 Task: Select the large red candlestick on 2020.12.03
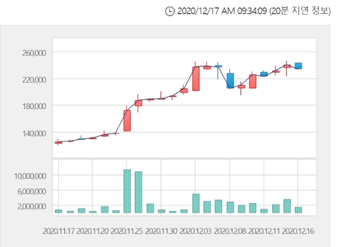point(196,78)
